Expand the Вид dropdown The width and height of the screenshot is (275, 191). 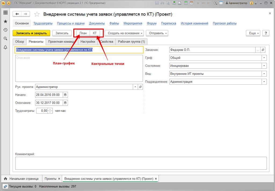(x=264, y=74)
